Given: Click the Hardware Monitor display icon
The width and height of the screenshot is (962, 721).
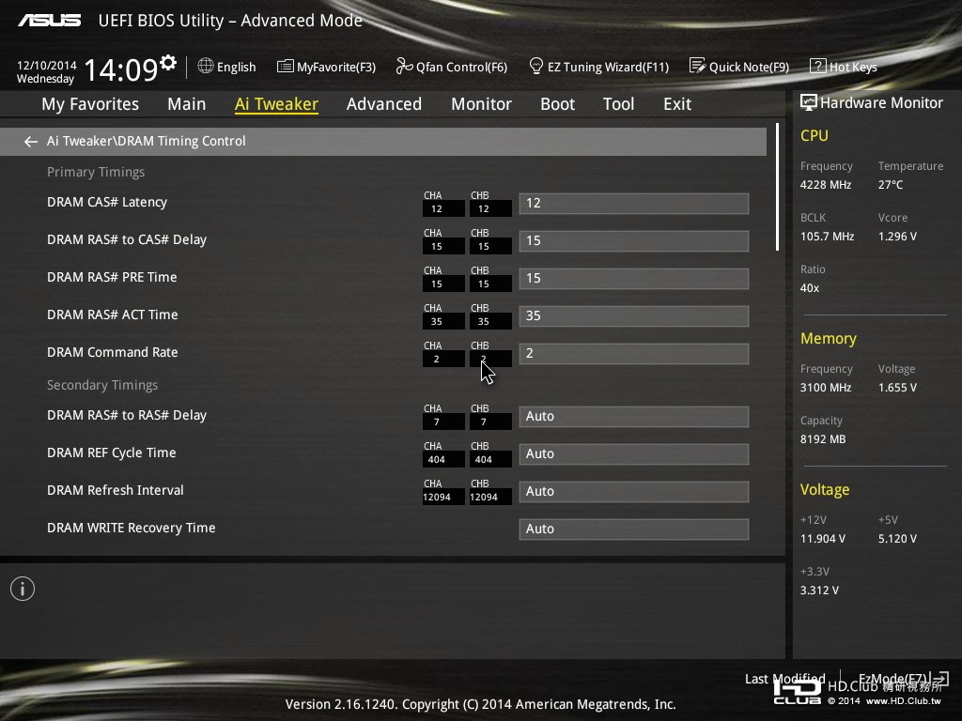Looking at the screenshot, I should click(x=809, y=103).
